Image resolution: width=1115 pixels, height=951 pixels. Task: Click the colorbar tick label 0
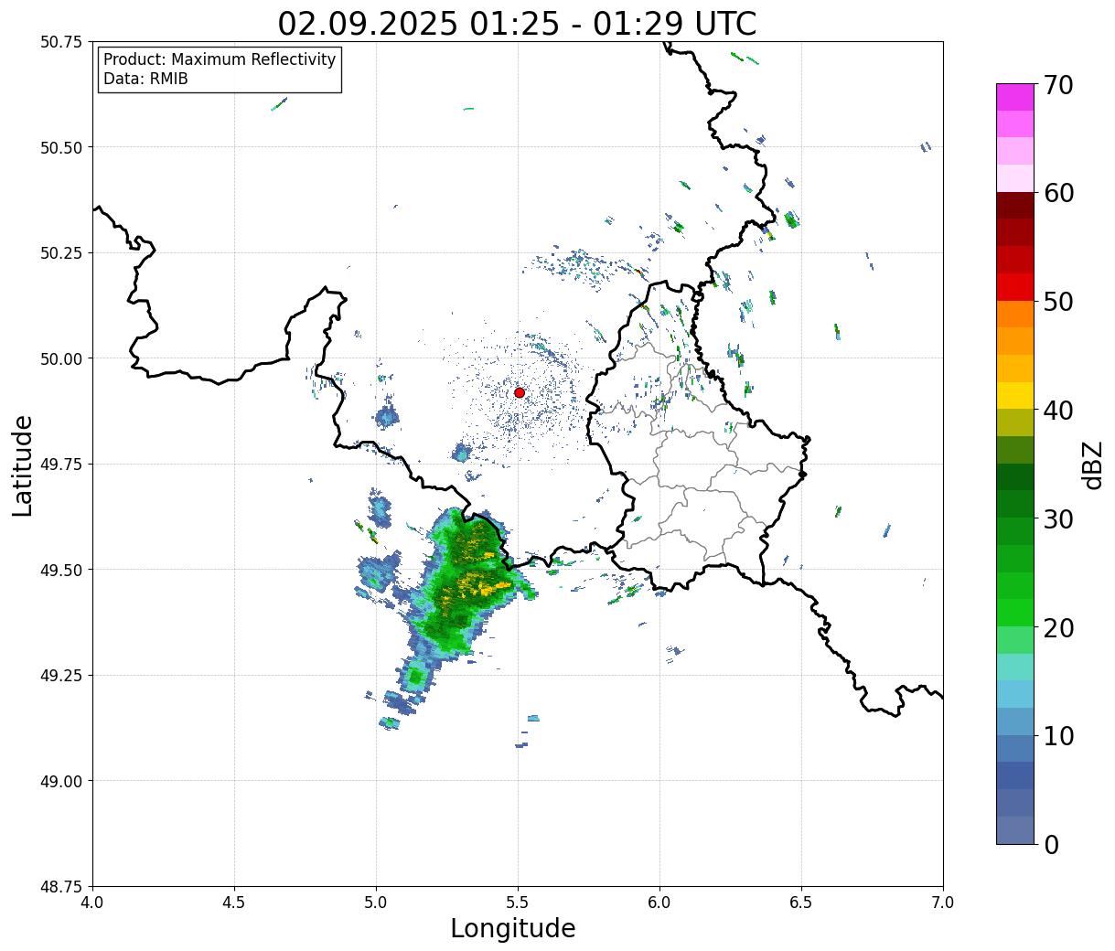(1050, 844)
